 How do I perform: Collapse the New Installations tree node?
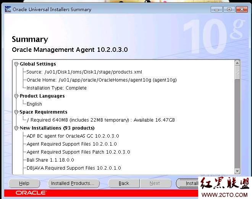coord(16,128)
